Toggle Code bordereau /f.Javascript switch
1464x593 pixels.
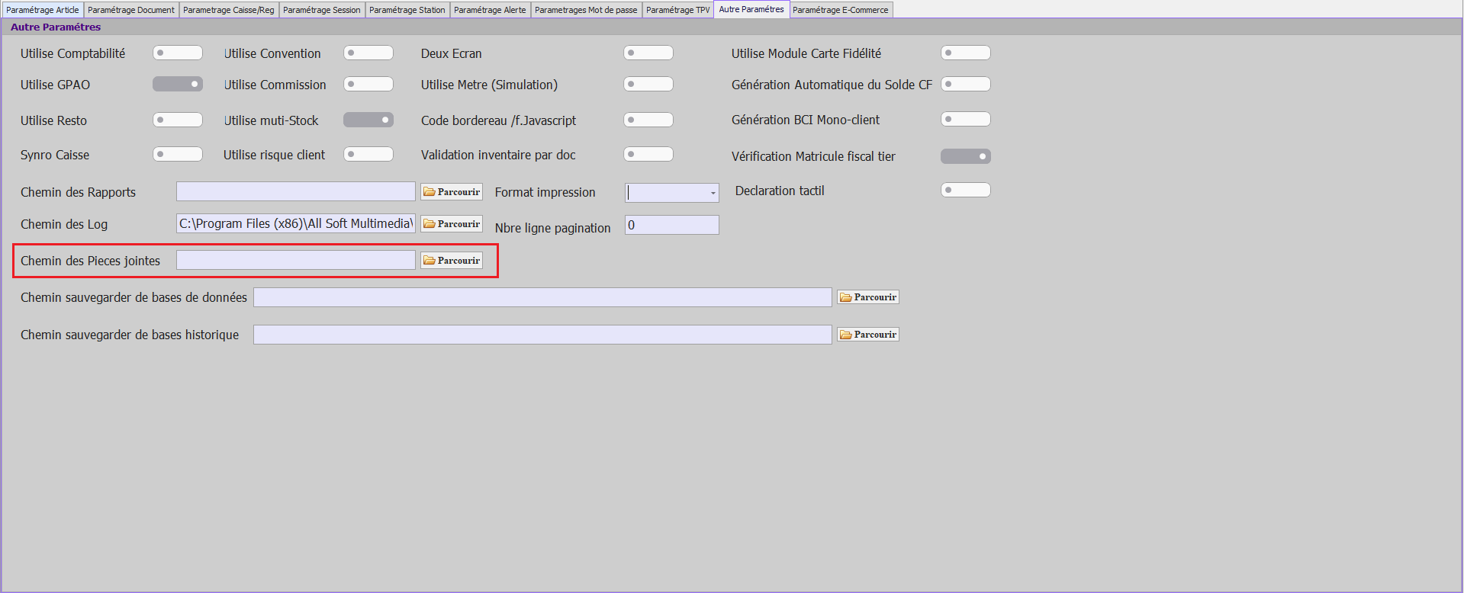[648, 120]
